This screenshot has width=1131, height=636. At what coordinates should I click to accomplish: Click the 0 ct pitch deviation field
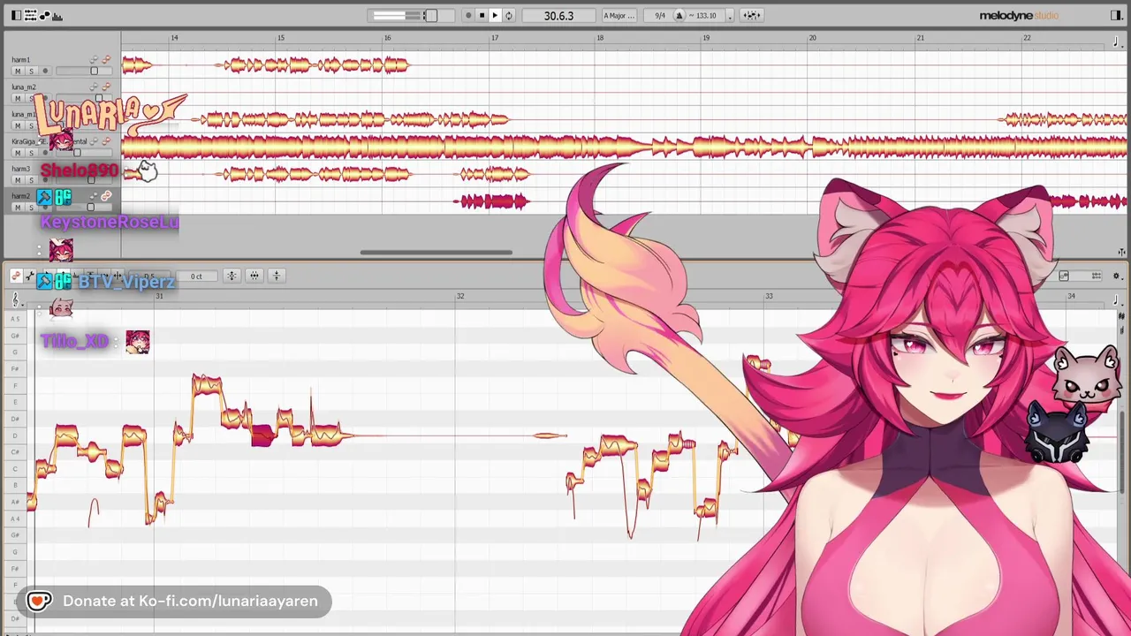click(x=196, y=276)
